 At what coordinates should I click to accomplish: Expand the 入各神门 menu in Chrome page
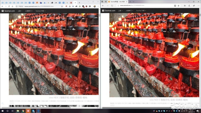coord(29,11)
